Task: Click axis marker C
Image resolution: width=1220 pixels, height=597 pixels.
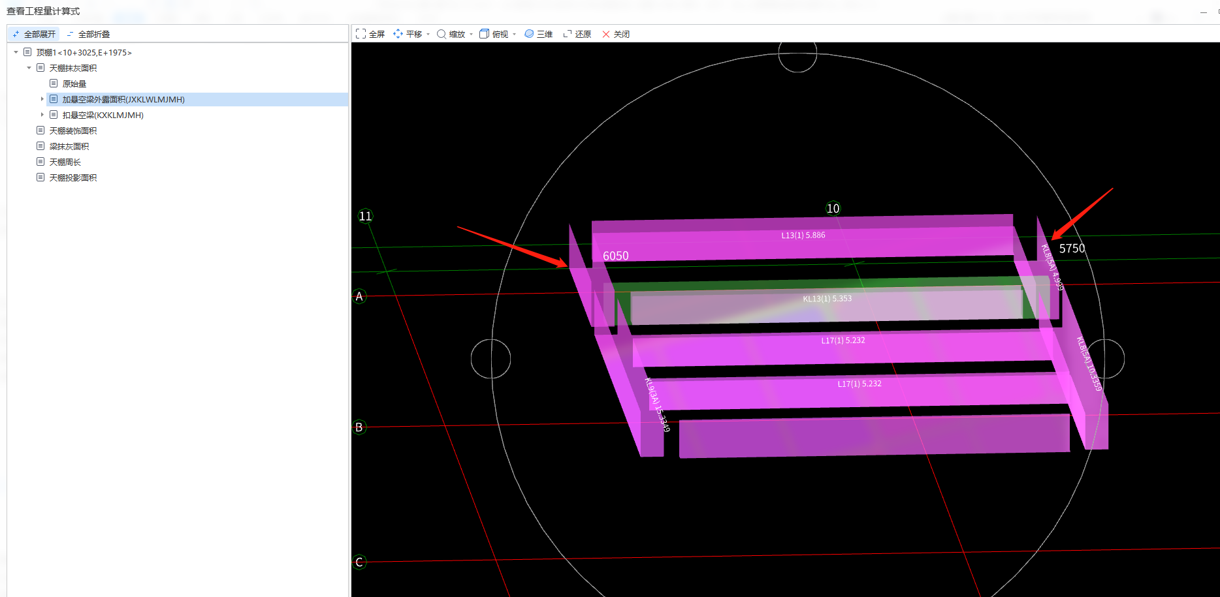Action: point(359,562)
